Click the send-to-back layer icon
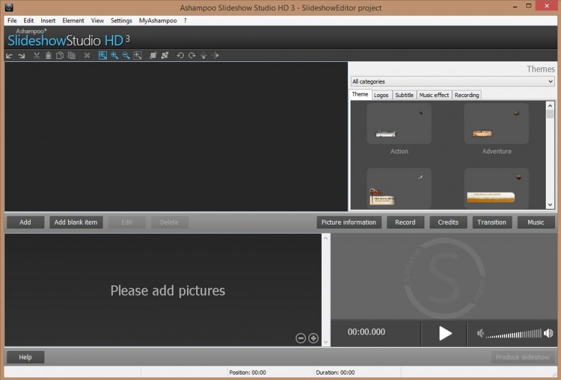This screenshot has height=380, width=561. coord(165,55)
